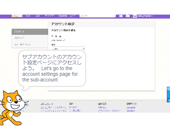Open the プライバシーポリシー footer link
This screenshot has width=170, height=128.
pyautogui.click(x=109, y=111)
